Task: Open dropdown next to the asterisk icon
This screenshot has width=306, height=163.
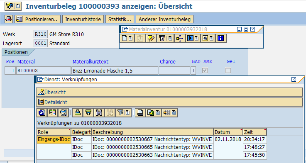Action: (x=211, y=38)
